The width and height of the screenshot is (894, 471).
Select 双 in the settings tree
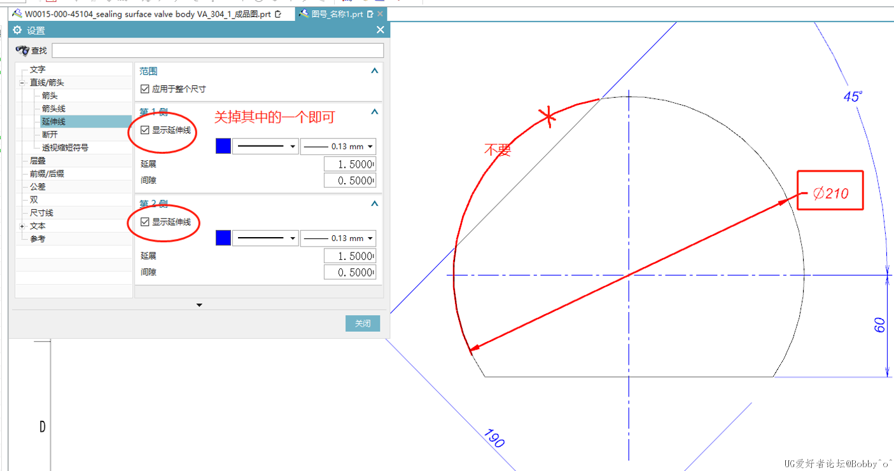[x=34, y=200]
